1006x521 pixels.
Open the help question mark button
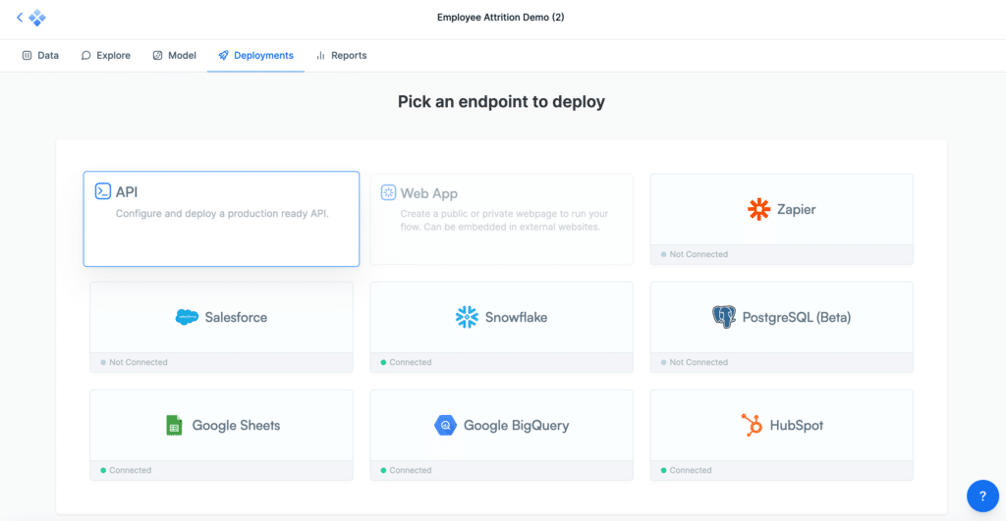coord(982,495)
